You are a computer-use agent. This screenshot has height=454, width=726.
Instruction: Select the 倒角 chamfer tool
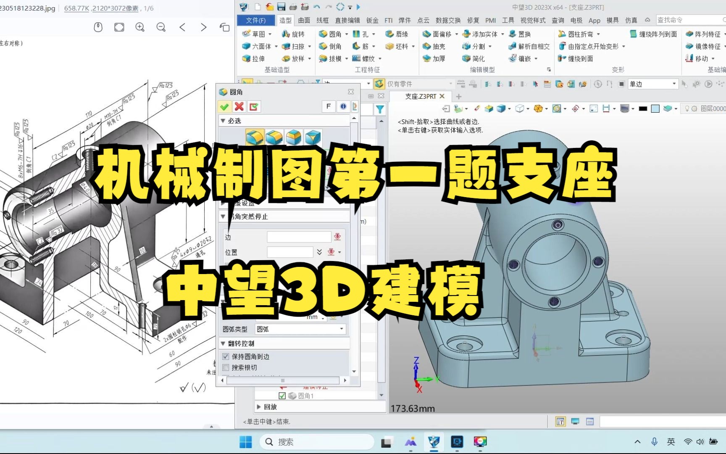tap(330, 46)
